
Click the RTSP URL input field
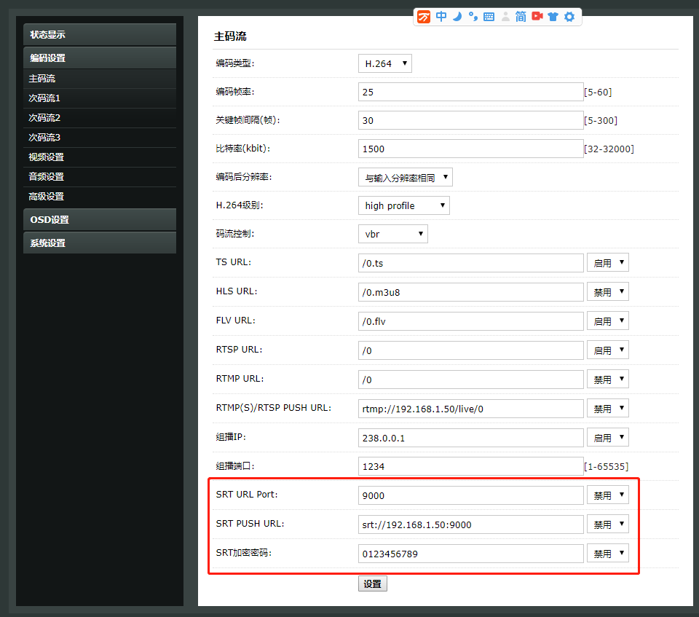pyautogui.click(x=471, y=350)
